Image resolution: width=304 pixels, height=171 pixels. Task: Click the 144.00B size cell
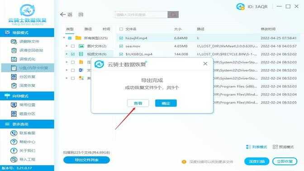[x=181, y=54]
